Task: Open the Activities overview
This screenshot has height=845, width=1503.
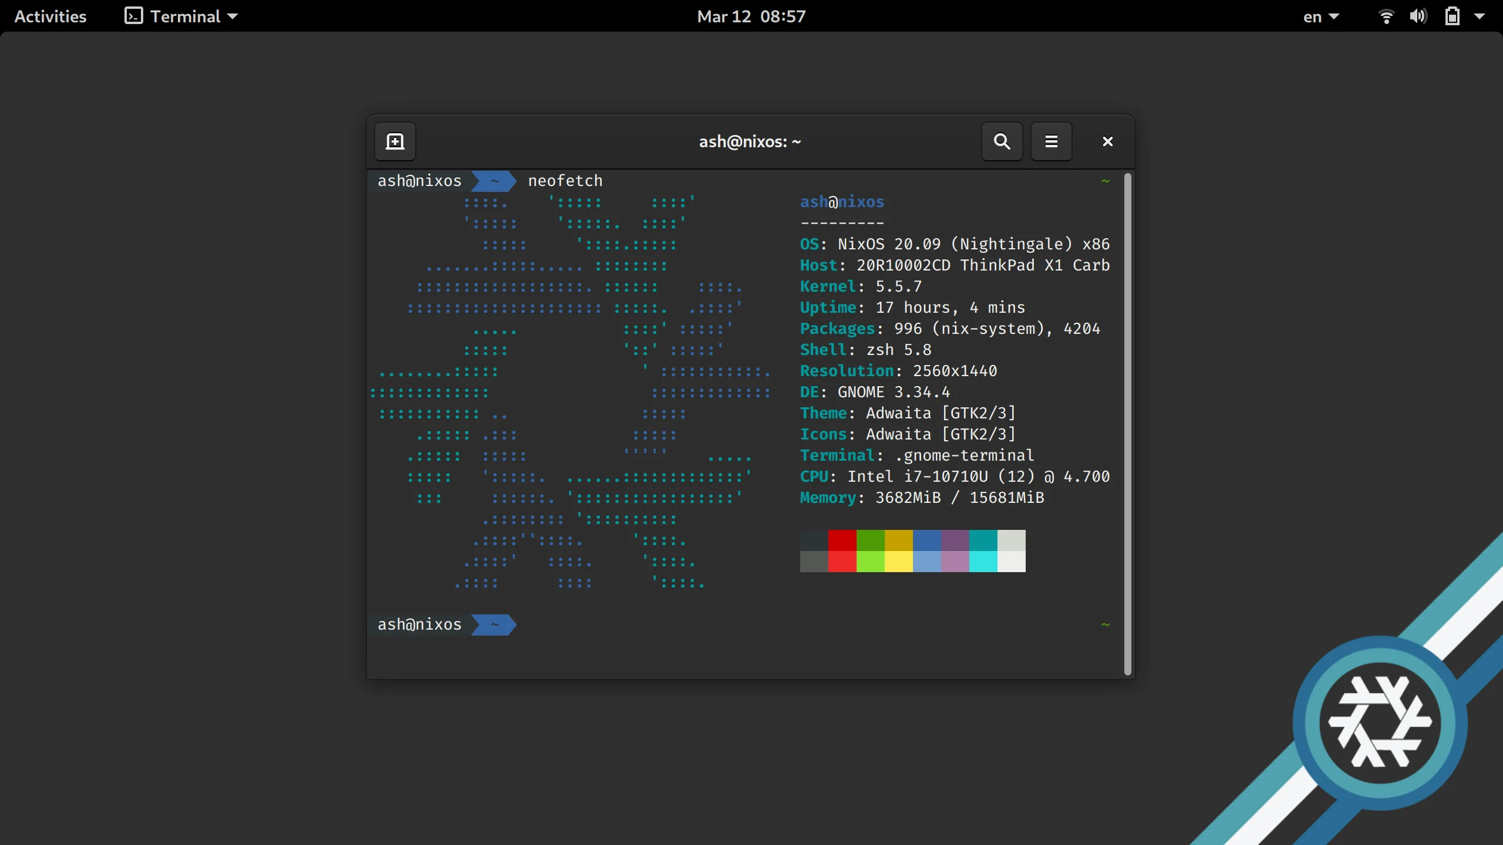Action: [50, 16]
